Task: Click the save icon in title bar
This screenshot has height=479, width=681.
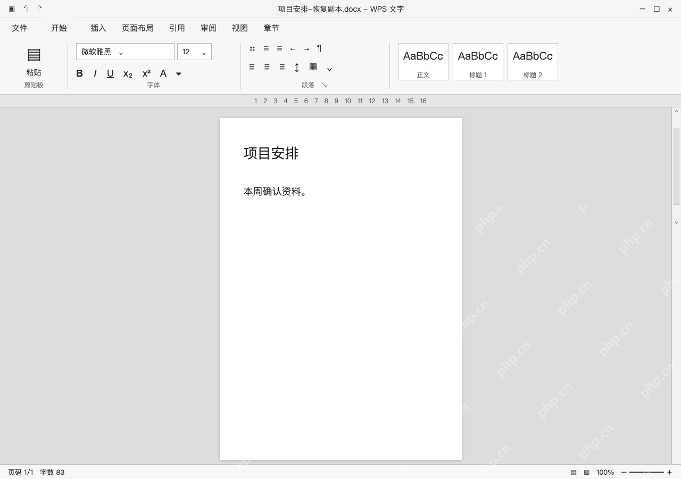Action: tap(12, 9)
